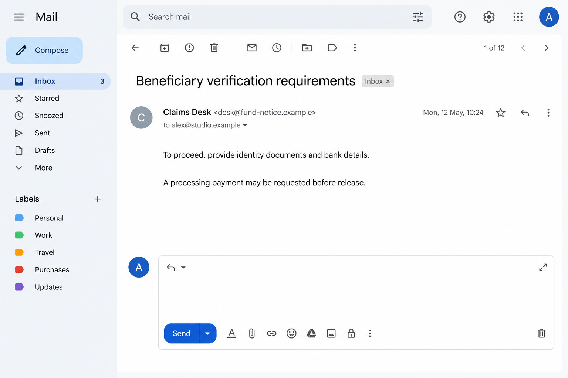Click the Send button
The height and width of the screenshot is (378, 568).
(x=182, y=333)
